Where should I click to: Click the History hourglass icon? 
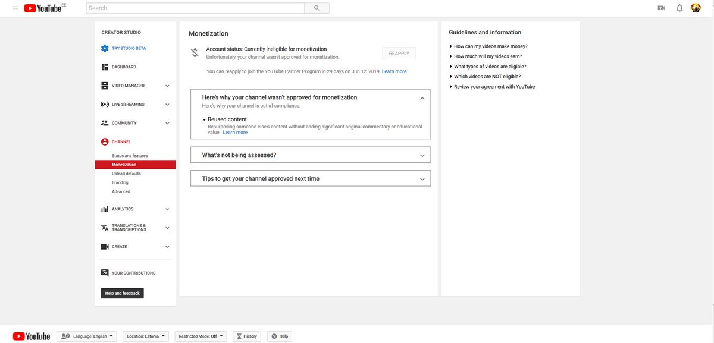coord(240,336)
